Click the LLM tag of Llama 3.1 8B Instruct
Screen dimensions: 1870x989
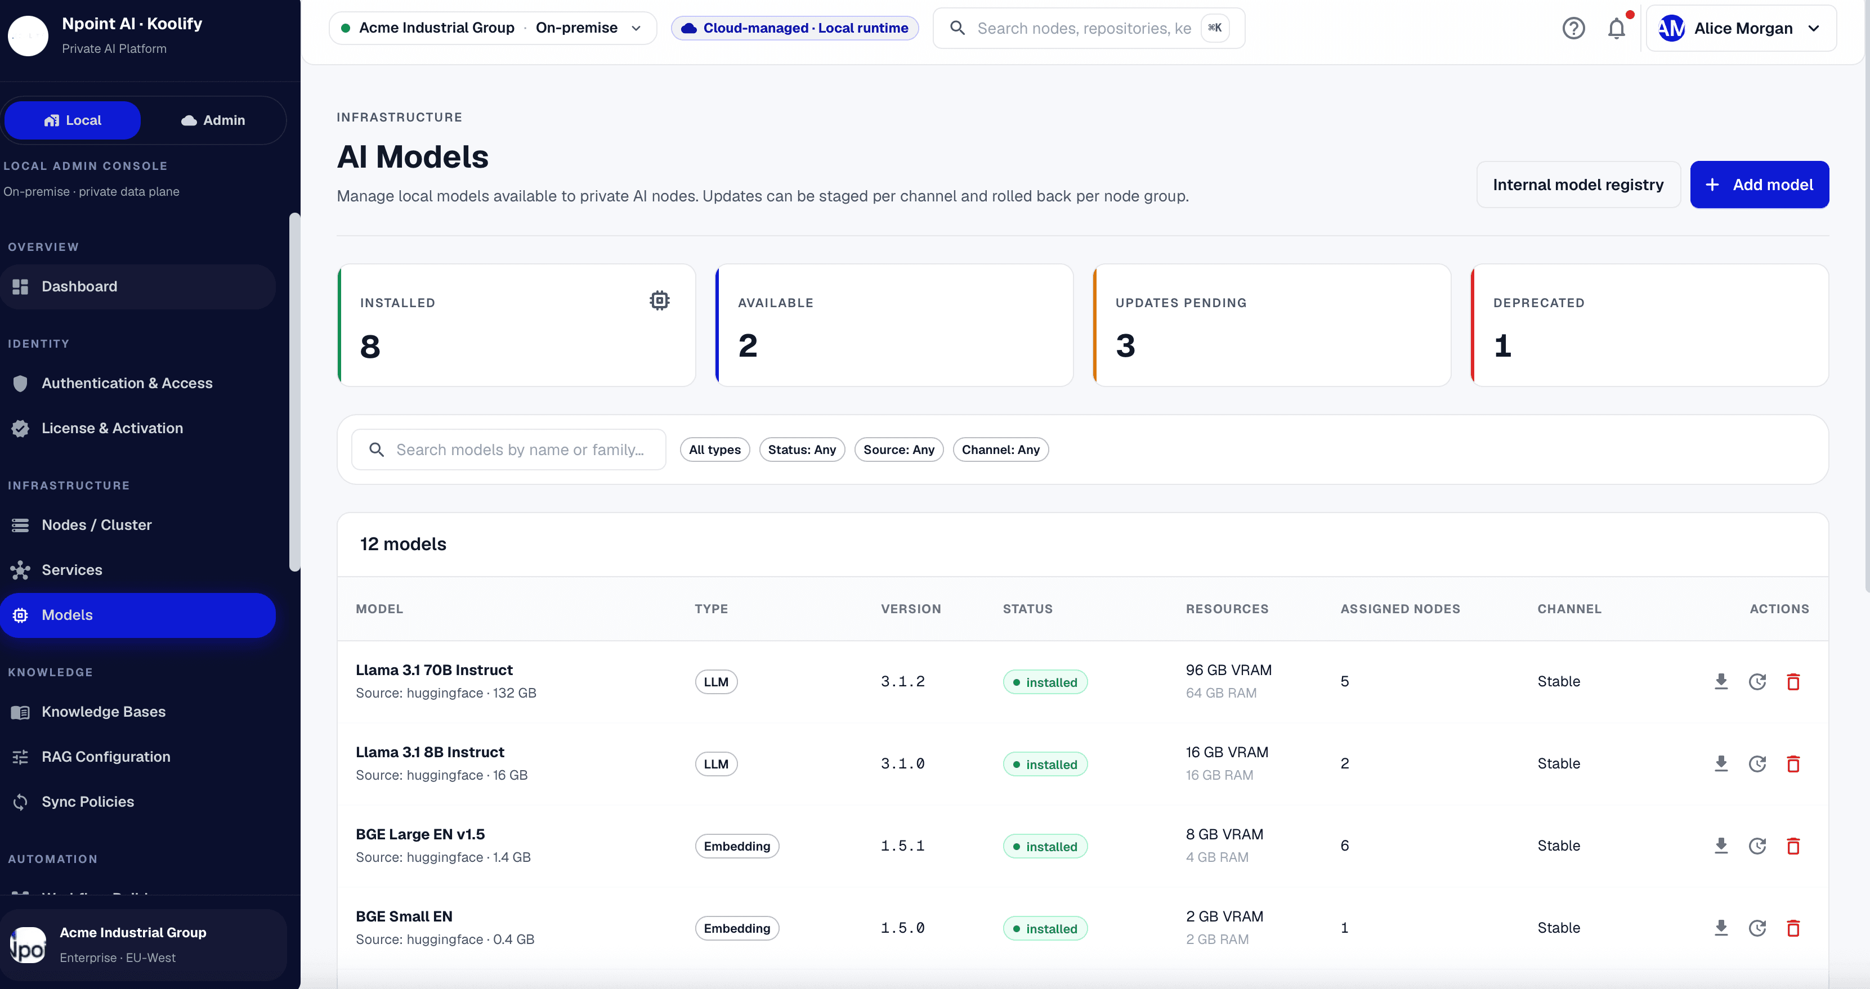pyautogui.click(x=716, y=764)
